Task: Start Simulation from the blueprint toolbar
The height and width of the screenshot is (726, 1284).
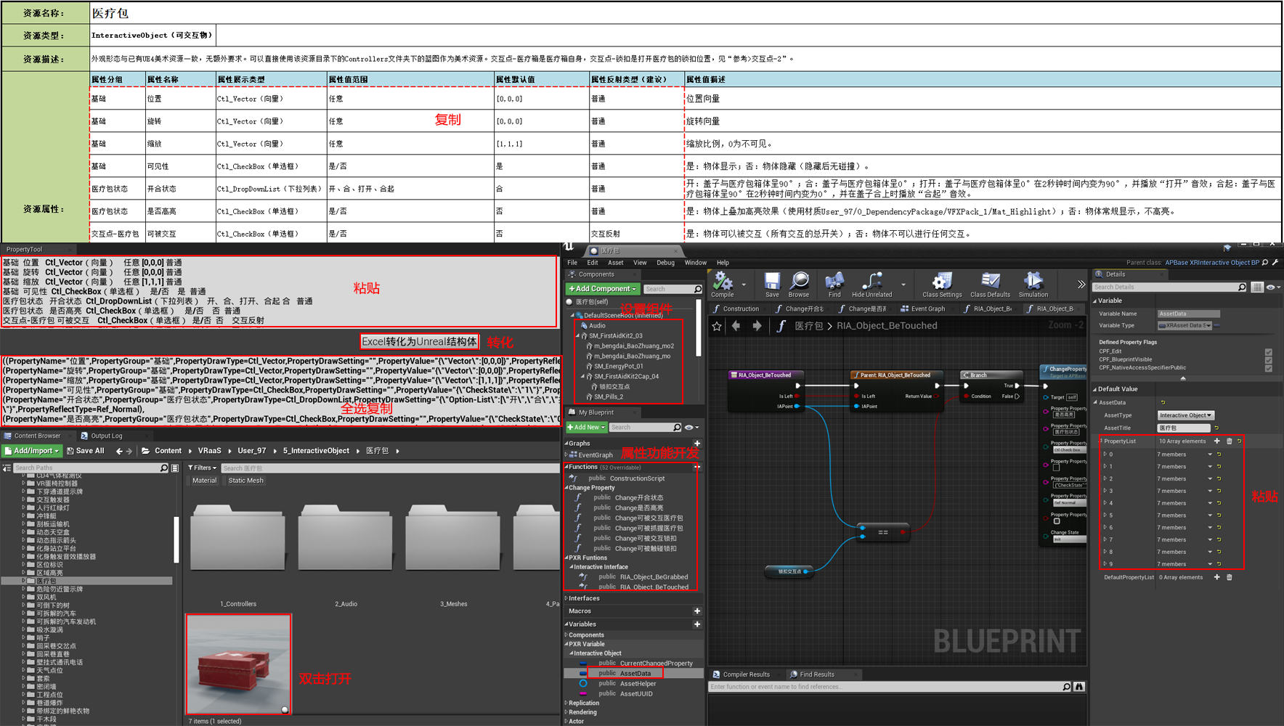Action: [1033, 284]
